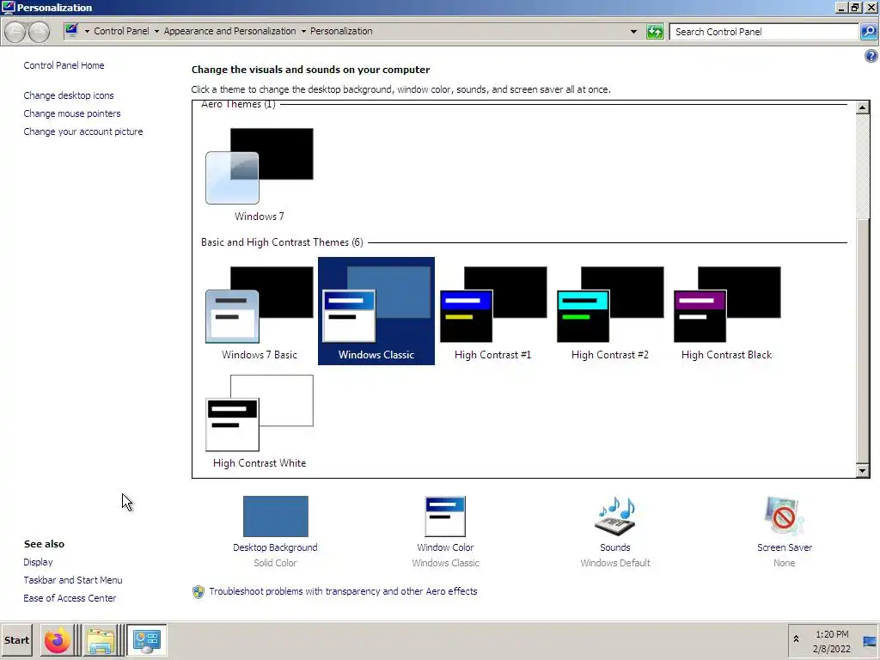Click Appearance and Personalization breadcrumb
880x660 pixels.
229,32
